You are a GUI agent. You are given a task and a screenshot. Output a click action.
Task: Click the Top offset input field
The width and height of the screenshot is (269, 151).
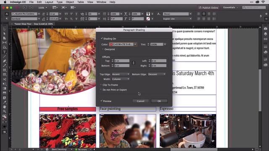[122, 61]
